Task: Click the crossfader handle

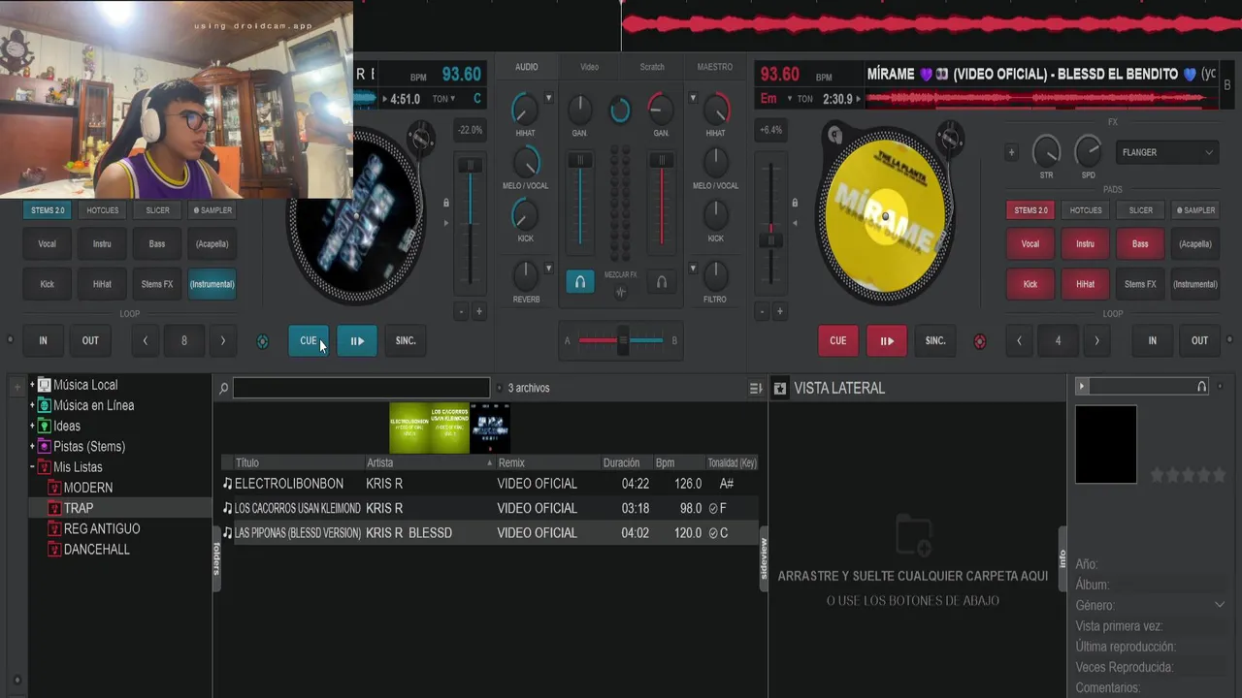Action: [623, 340]
